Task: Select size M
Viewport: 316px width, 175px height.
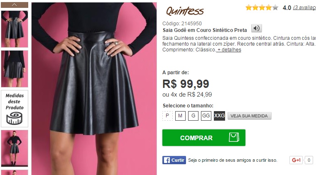Action: pyautogui.click(x=180, y=116)
